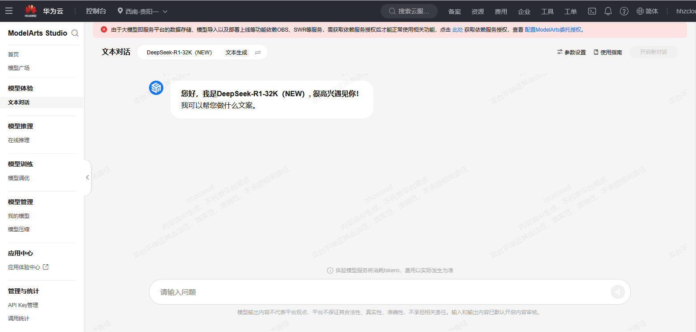Open API Key管理 in sidebar

point(23,305)
